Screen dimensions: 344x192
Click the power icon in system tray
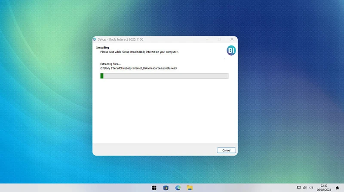point(311,188)
